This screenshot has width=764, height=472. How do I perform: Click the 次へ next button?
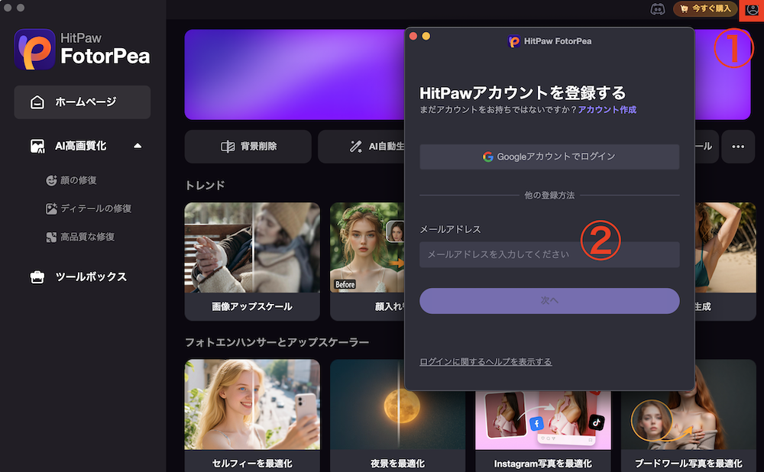coord(549,301)
